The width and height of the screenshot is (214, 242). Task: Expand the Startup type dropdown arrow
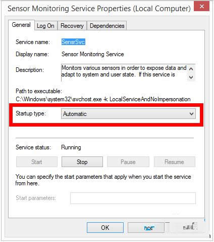(x=191, y=114)
